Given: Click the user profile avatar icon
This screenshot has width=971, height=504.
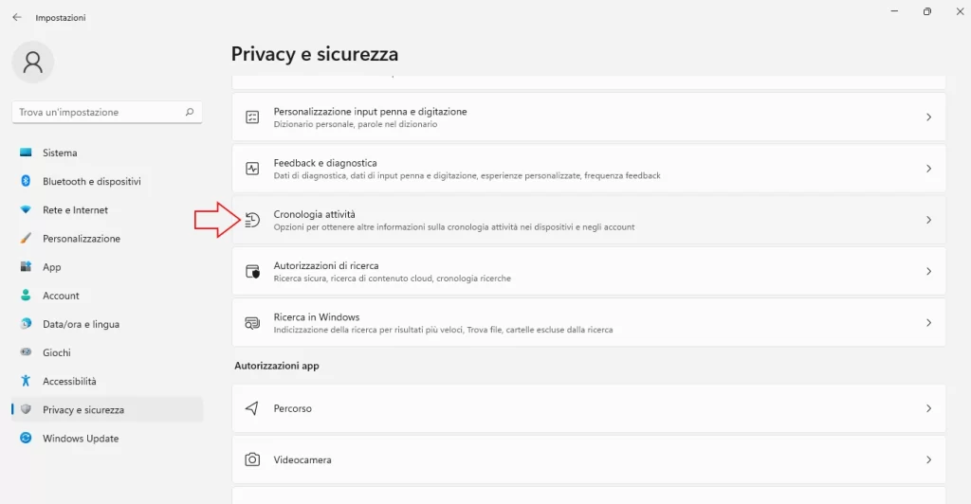Looking at the screenshot, I should [x=33, y=62].
